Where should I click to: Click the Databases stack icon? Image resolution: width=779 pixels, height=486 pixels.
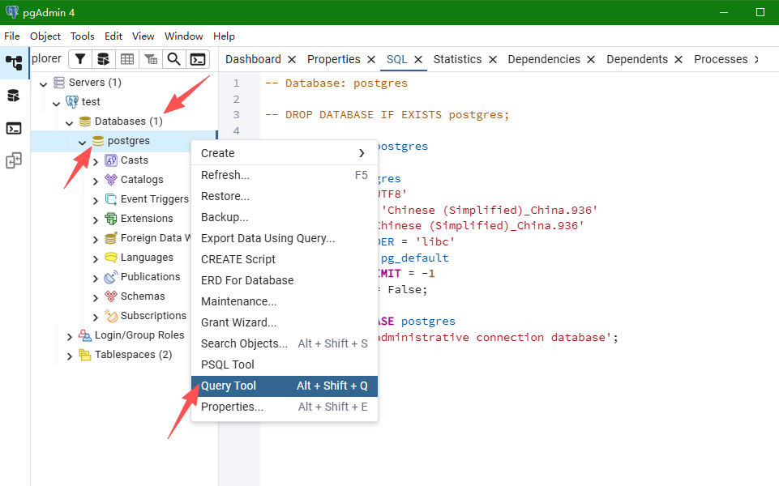click(85, 122)
